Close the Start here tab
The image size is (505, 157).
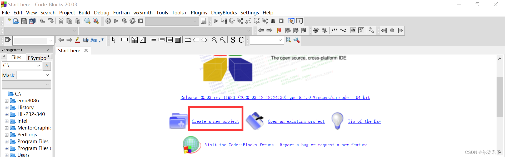(x=86, y=51)
